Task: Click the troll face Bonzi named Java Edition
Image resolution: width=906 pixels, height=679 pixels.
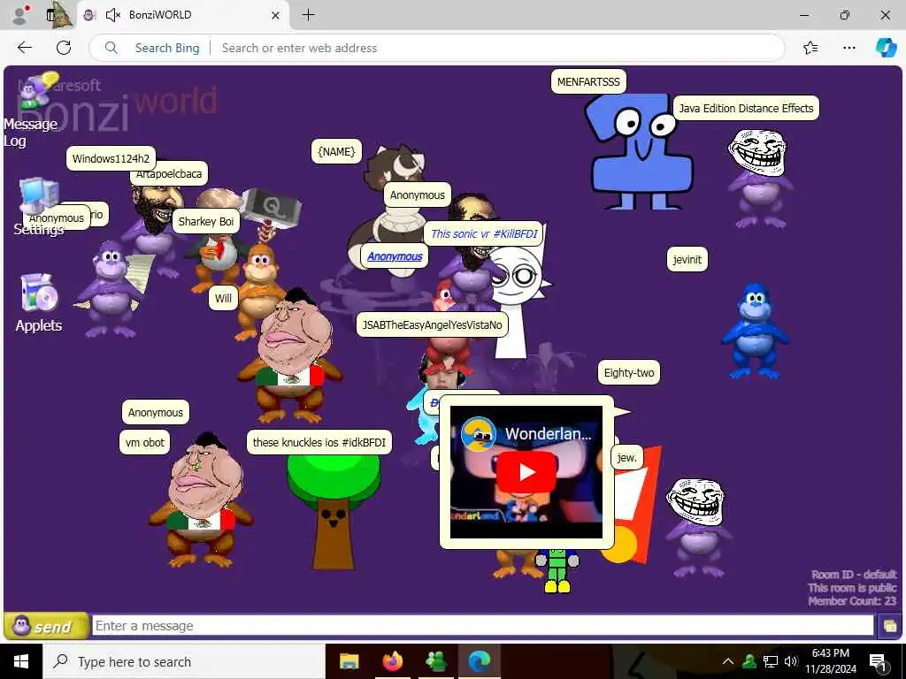Action: [x=758, y=178]
